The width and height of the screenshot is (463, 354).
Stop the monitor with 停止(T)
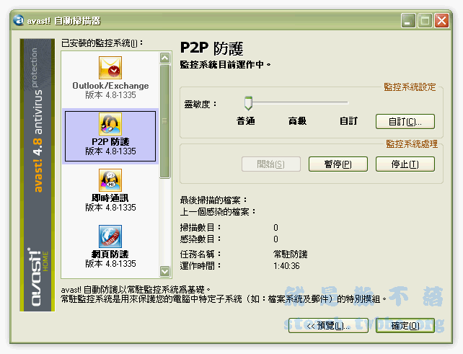pos(405,164)
